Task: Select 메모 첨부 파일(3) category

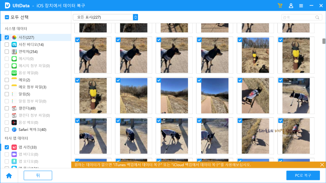Action: [x=32, y=87]
